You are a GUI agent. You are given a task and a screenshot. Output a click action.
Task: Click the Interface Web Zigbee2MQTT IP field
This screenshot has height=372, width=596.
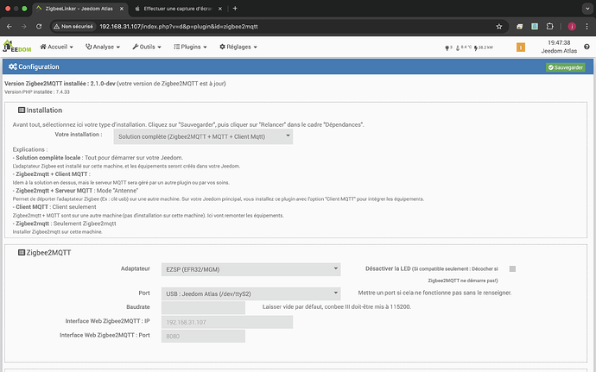(227, 322)
